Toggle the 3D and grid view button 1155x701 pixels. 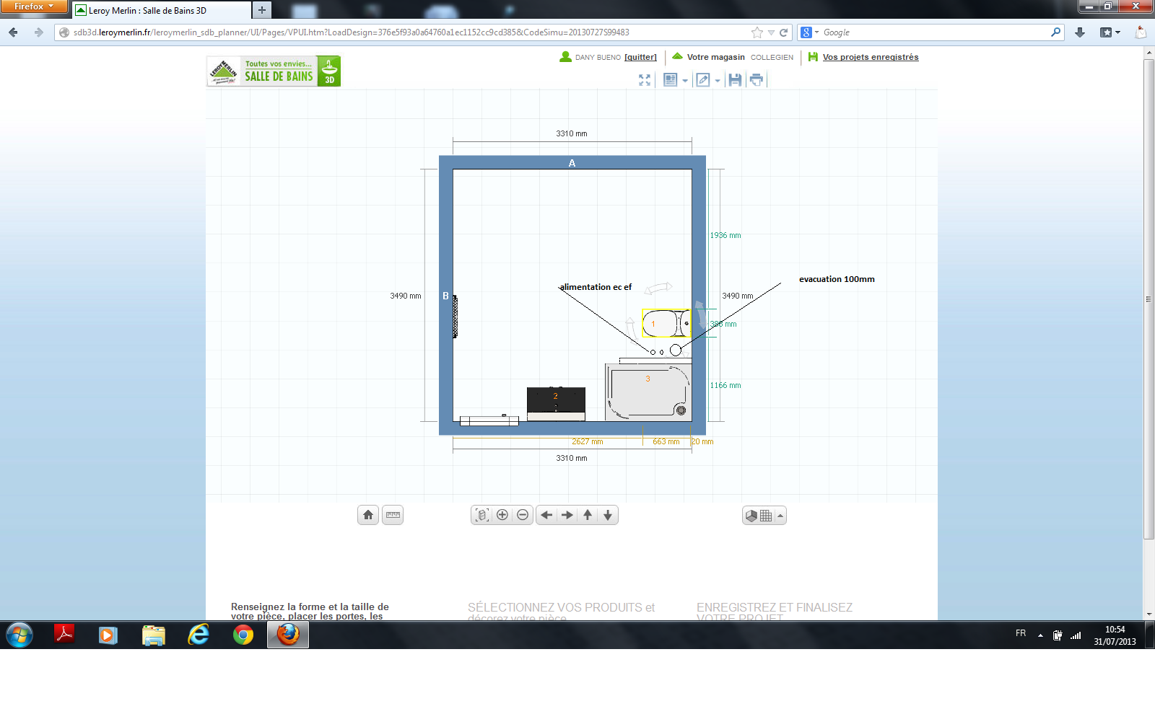pyautogui.click(x=759, y=516)
